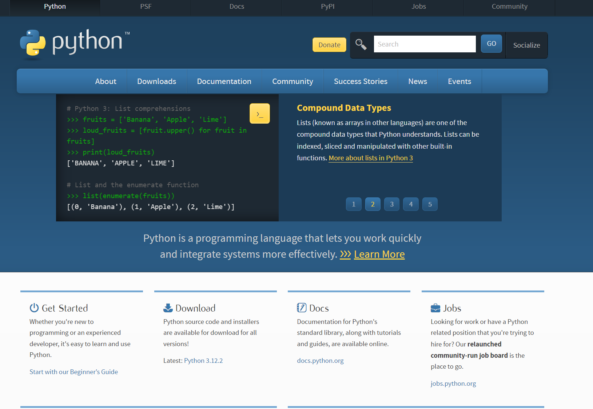Click the download arrow icon above Download

click(x=167, y=307)
